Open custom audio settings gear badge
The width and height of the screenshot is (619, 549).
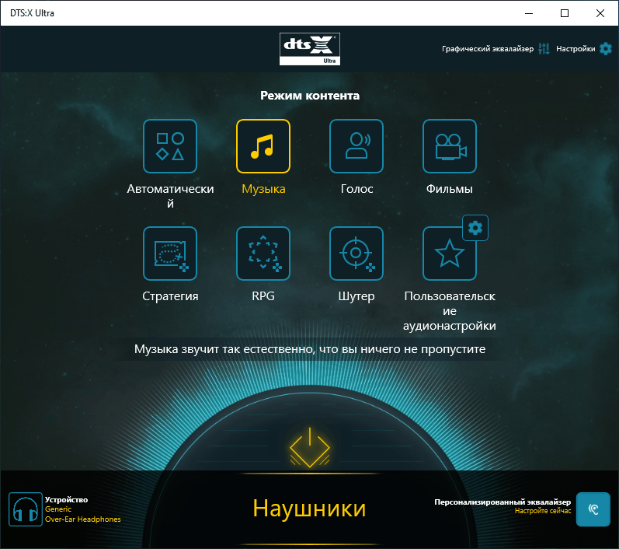point(475,228)
